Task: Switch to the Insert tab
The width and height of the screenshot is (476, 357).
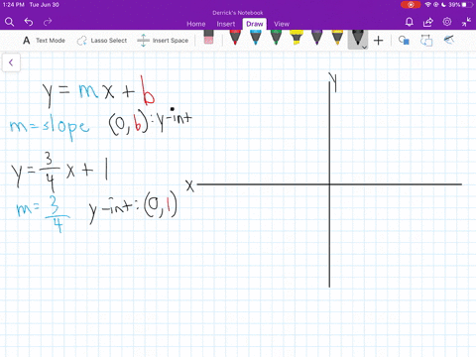Action: pos(226,24)
